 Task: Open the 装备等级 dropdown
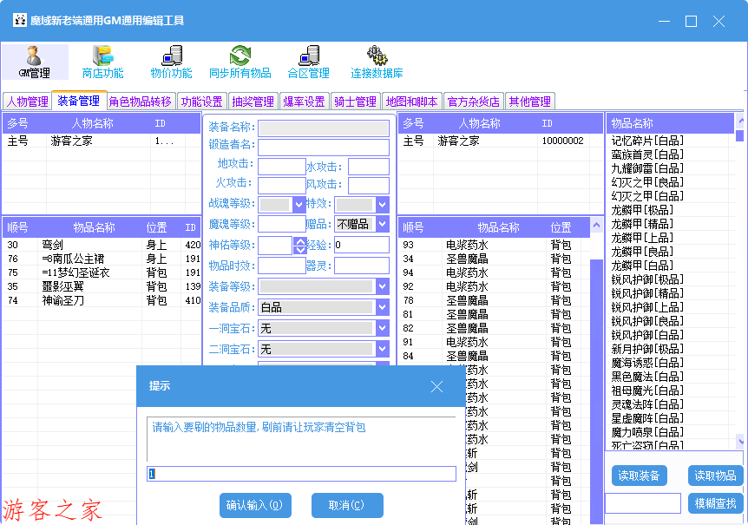pos(383,286)
